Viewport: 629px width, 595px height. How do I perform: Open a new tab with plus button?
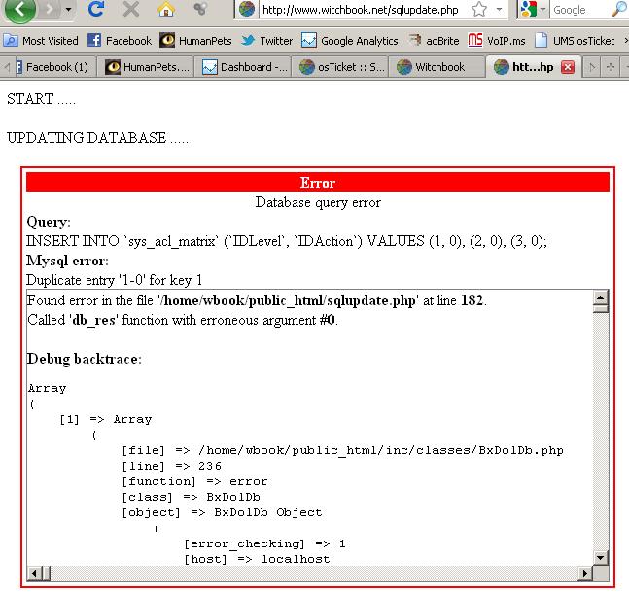pos(611,67)
